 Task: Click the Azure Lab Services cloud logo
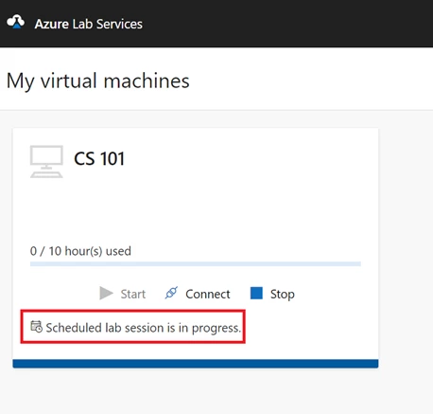[x=15, y=23]
